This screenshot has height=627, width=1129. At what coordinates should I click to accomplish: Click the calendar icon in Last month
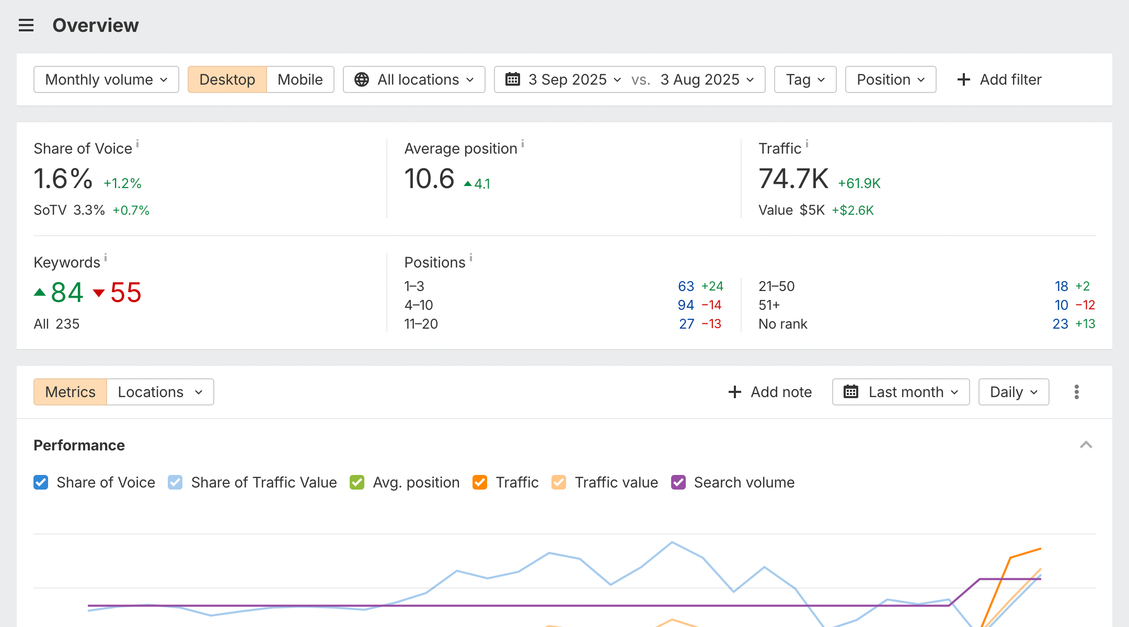[x=851, y=392]
